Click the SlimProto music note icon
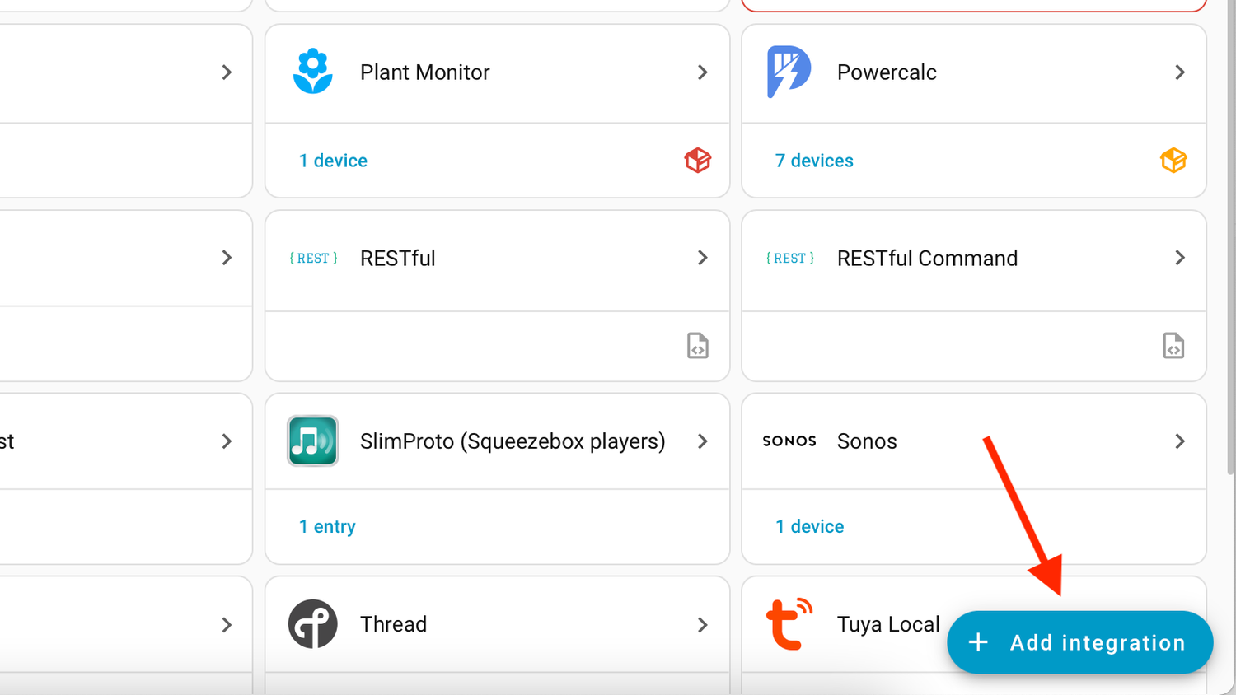The image size is (1236, 695). pyautogui.click(x=312, y=441)
